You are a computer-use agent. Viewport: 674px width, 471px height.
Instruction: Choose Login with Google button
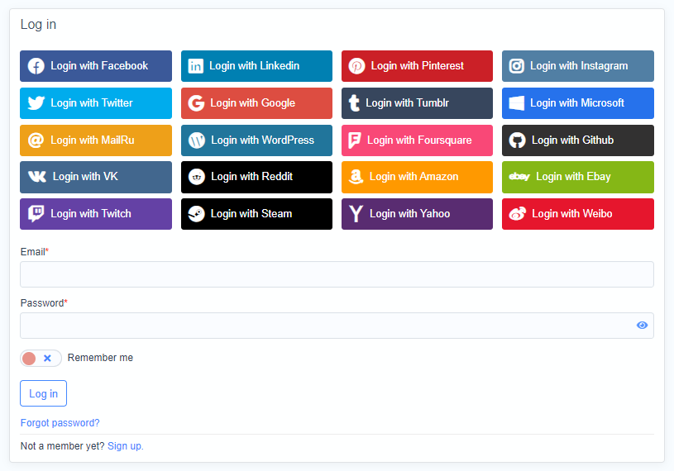256,103
